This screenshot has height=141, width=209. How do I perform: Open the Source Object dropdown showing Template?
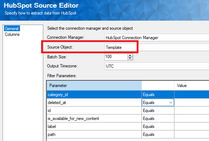pyautogui.click(x=157, y=47)
